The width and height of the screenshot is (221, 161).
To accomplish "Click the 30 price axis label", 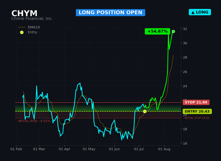I will pos(185,43).
